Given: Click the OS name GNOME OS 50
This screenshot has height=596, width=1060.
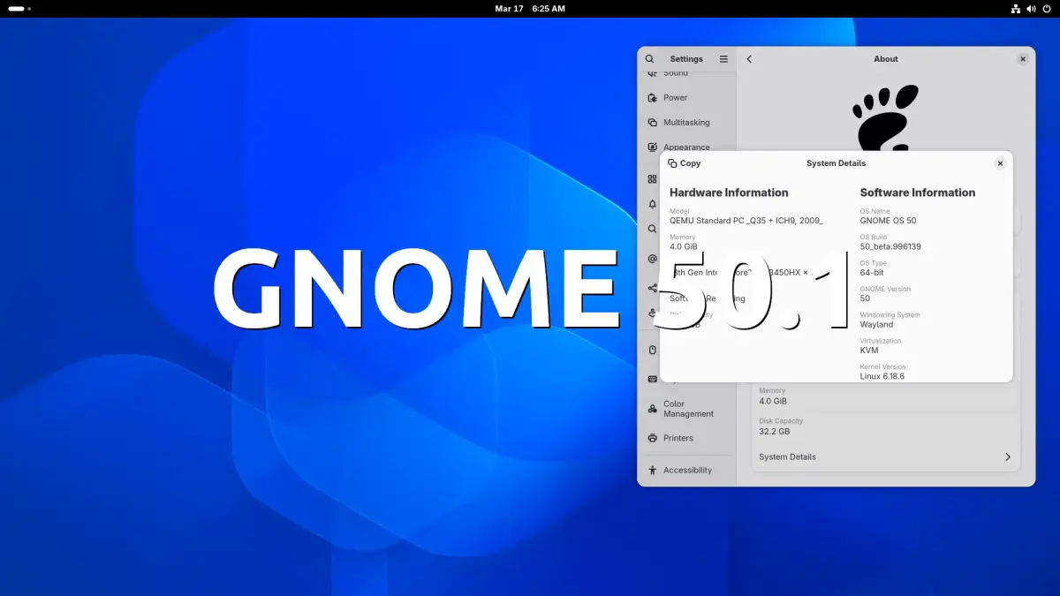Looking at the screenshot, I should tap(888, 221).
